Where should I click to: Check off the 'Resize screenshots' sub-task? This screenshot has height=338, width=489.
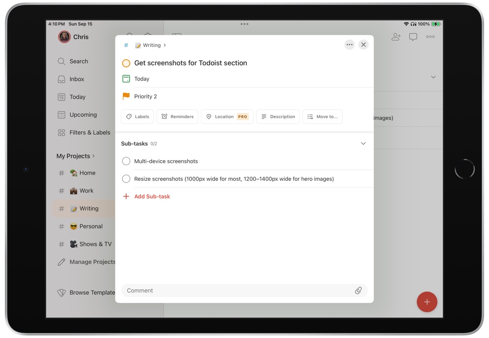(x=126, y=179)
